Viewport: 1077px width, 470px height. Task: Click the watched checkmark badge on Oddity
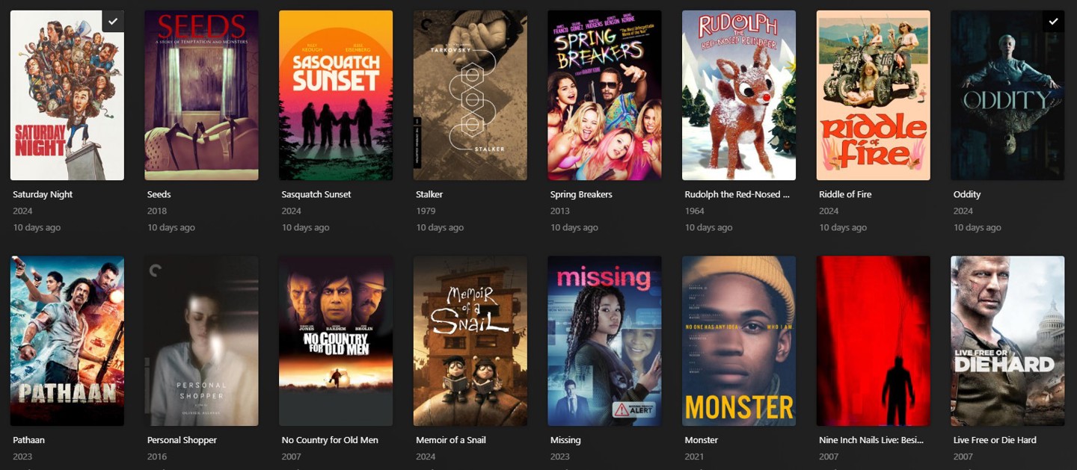coord(1053,21)
